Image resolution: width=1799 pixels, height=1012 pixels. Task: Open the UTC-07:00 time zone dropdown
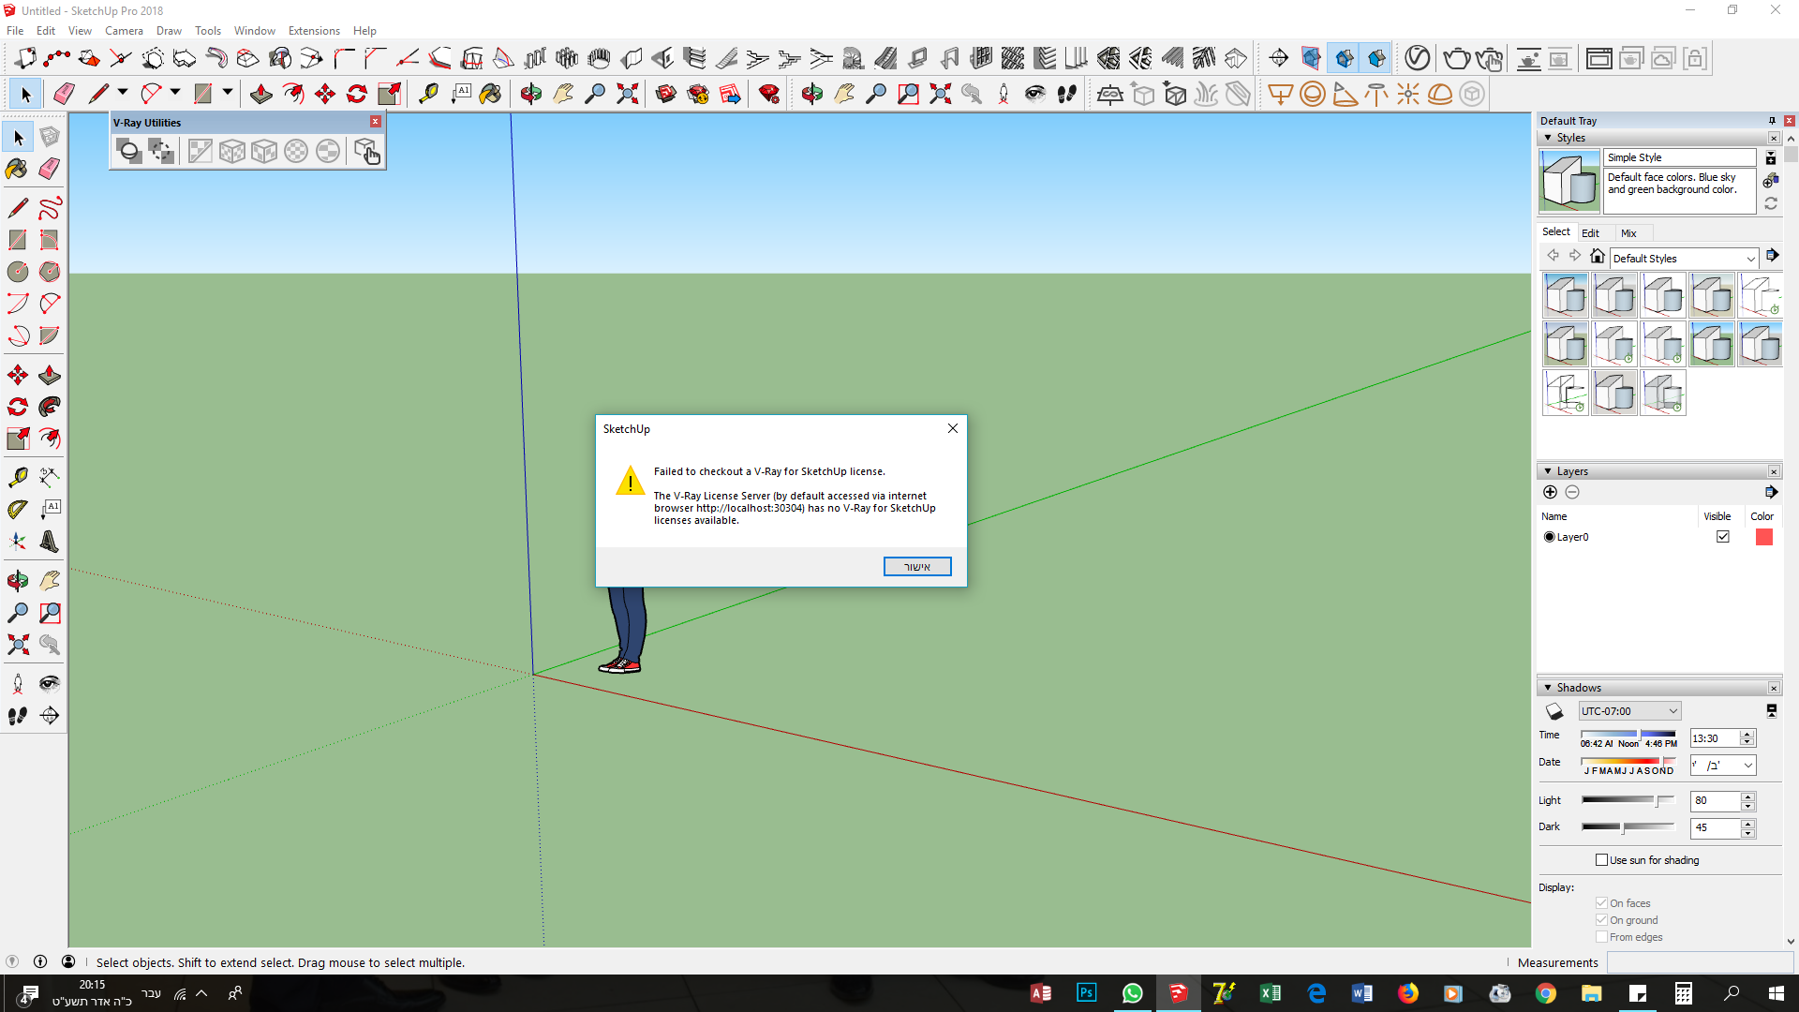point(1629,711)
